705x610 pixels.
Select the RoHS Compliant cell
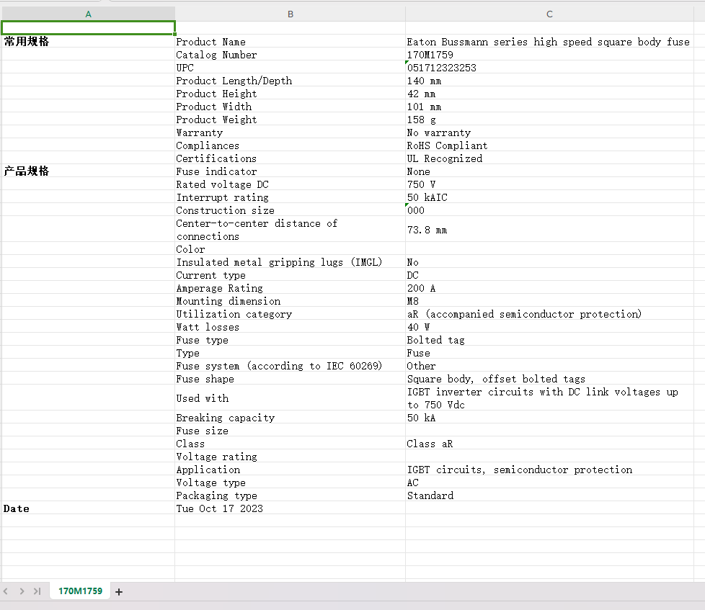(x=549, y=145)
